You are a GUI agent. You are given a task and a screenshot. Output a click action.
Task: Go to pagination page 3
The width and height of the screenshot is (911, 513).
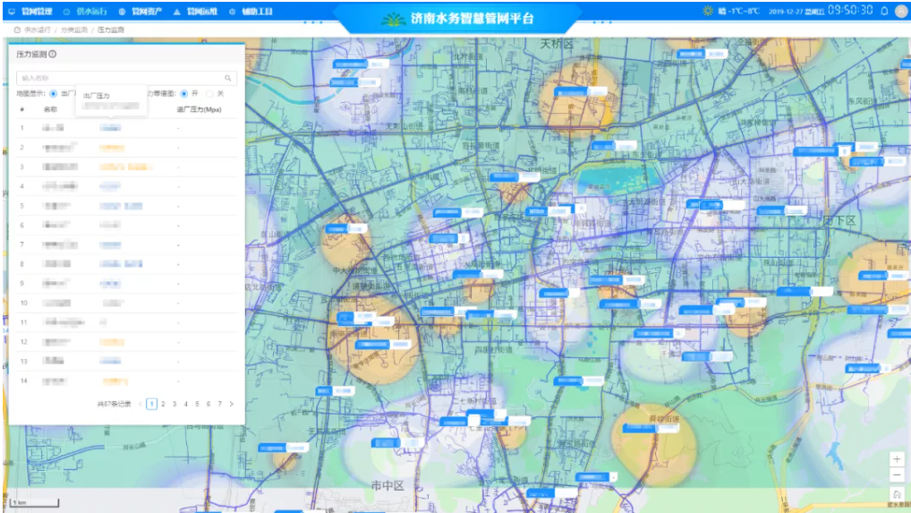pyautogui.click(x=175, y=404)
